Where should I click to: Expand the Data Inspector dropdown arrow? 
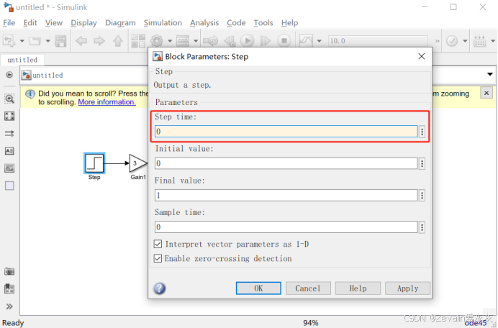[x=320, y=41]
